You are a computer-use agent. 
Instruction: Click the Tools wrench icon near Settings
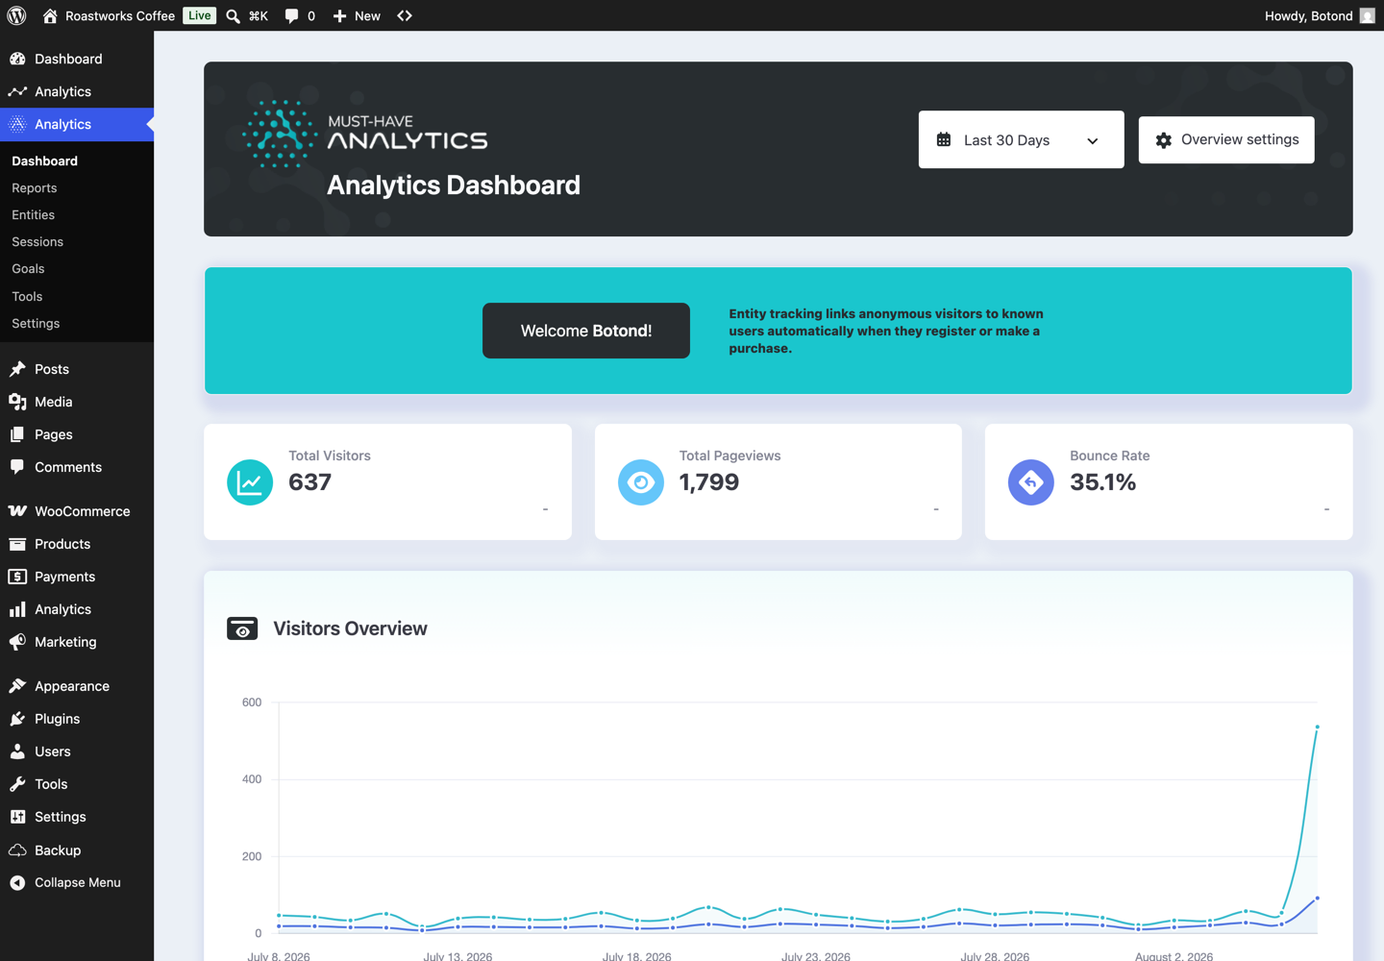pyautogui.click(x=17, y=784)
